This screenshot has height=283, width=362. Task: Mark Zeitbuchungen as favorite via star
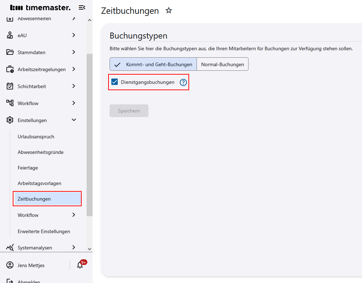pyautogui.click(x=169, y=11)
